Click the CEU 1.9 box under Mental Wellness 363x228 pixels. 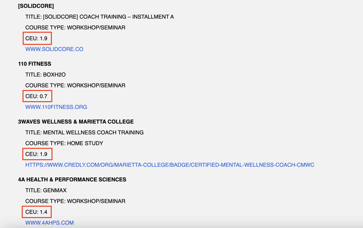click(37, 154)
